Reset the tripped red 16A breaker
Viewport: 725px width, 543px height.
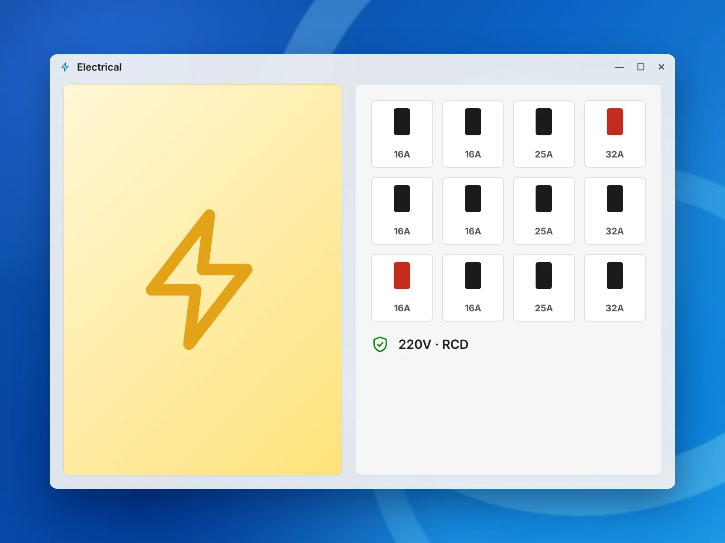(x=402, y=288)
